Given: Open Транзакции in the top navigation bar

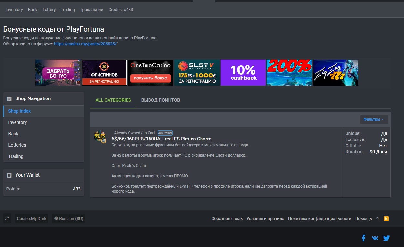Looking at the screenshot, I should 92,10.
